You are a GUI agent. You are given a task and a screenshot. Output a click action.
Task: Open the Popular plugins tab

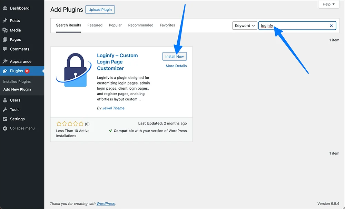(x=115, y=25)
